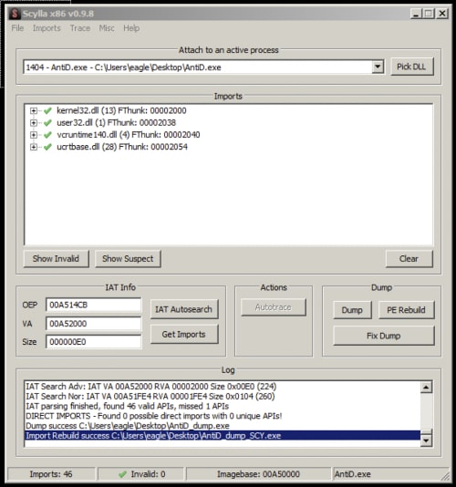
Task: Expand the user32.dll import node
Action: point(34,123)
